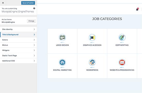The width and height of the screenshot is (142, 93).
Task: Click the help question mark icon
Action: click(34, 8)
